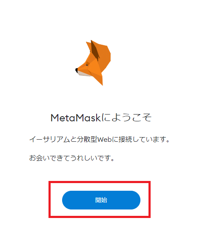
Task: Click the イーサリアム word in the description
Action: (x=49, y=139)
